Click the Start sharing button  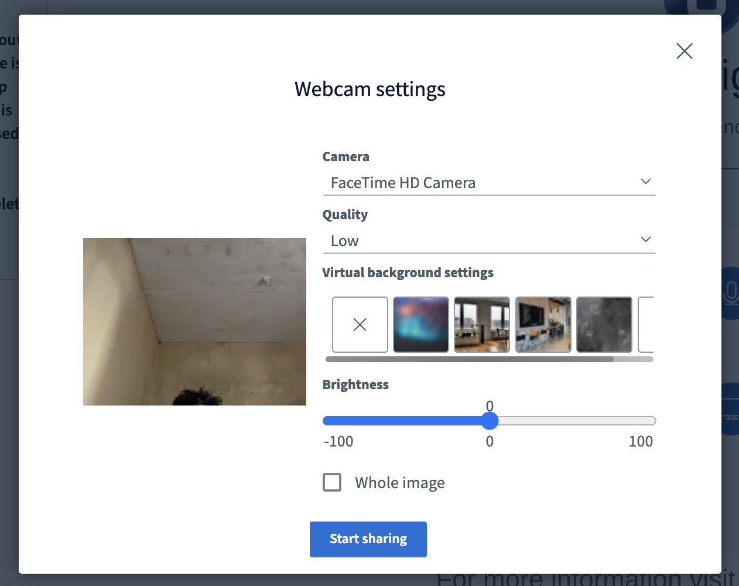click(x=368, y=539)
